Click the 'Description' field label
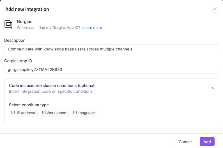This screenshot has height=148, width=223. [15, 41]
